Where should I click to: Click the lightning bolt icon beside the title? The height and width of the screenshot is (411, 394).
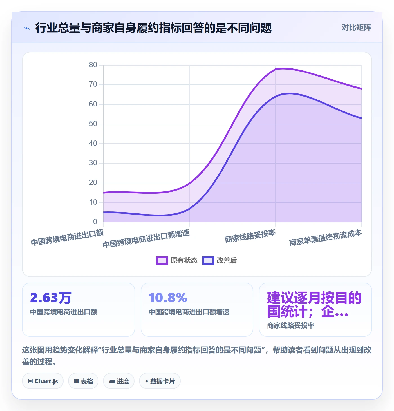click(27, 28)
